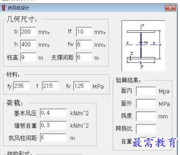Click the app icon in title bar
The image size is (180, 155).
(x=4, y=8)
